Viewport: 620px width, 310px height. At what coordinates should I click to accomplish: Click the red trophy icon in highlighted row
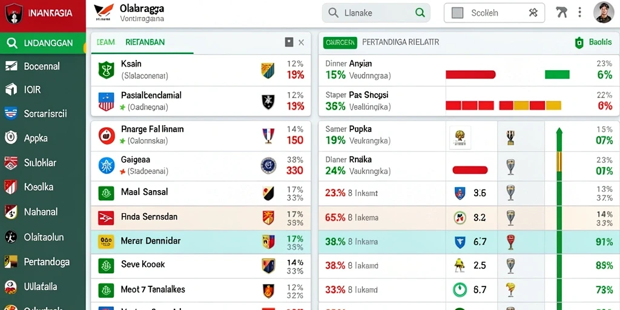510,242
